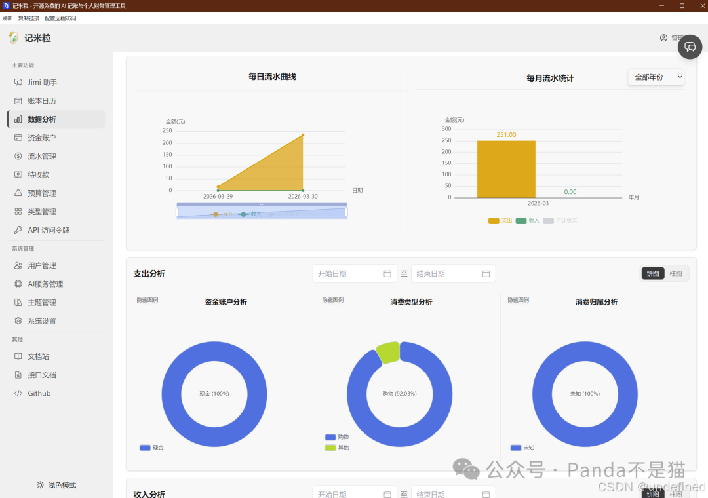Open 系统设置 gear icon
Viewport: 708px width, 498px height.
[18, 321]
